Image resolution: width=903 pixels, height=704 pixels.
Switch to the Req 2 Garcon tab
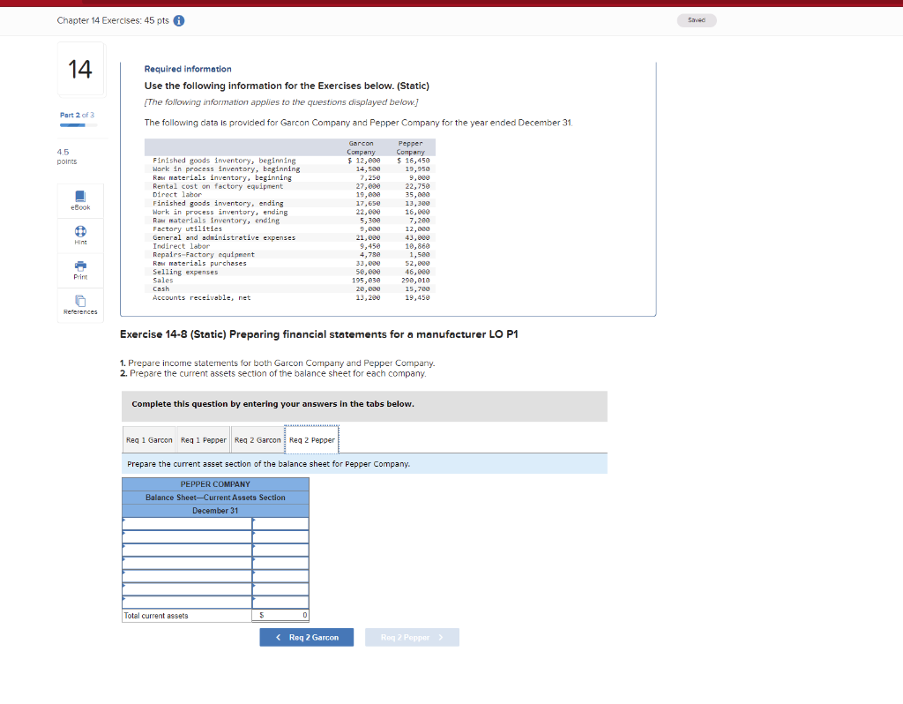click(257, 440)
